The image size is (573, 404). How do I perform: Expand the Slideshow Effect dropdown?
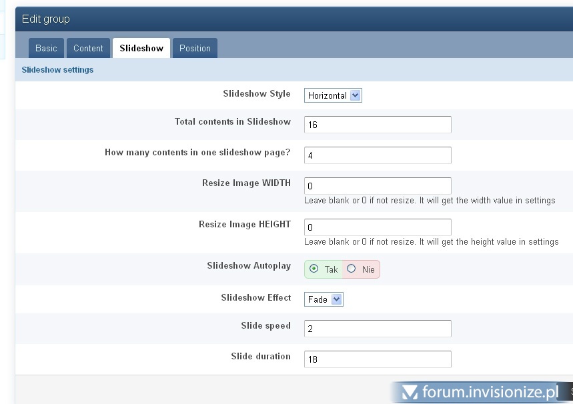click(x=324, y=299)
